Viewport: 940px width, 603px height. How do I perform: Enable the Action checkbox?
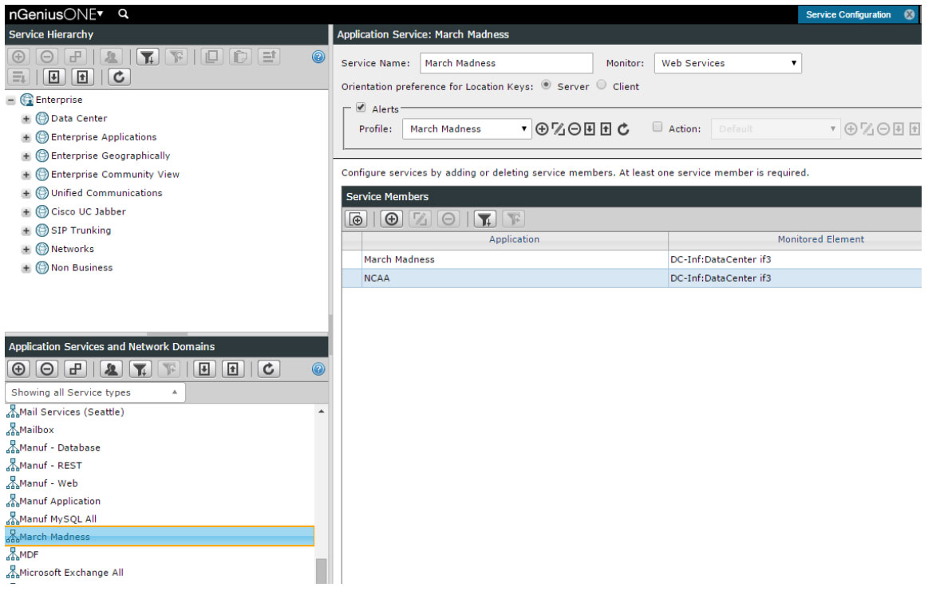658,127
